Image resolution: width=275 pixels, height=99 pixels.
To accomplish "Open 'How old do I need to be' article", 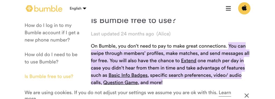I will (51, 58).
